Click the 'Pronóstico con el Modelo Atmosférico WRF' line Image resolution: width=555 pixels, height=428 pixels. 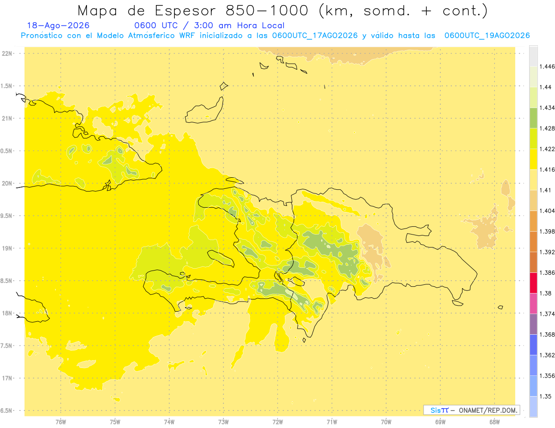275,36
